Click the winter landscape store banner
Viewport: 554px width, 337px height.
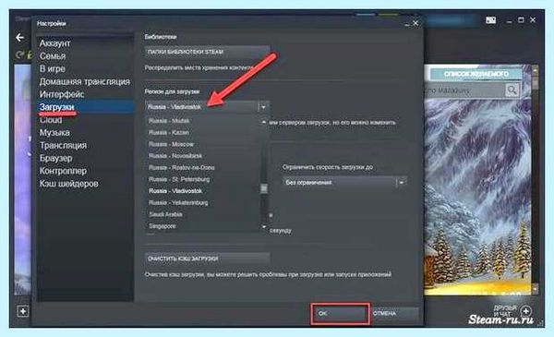[477, 197]
